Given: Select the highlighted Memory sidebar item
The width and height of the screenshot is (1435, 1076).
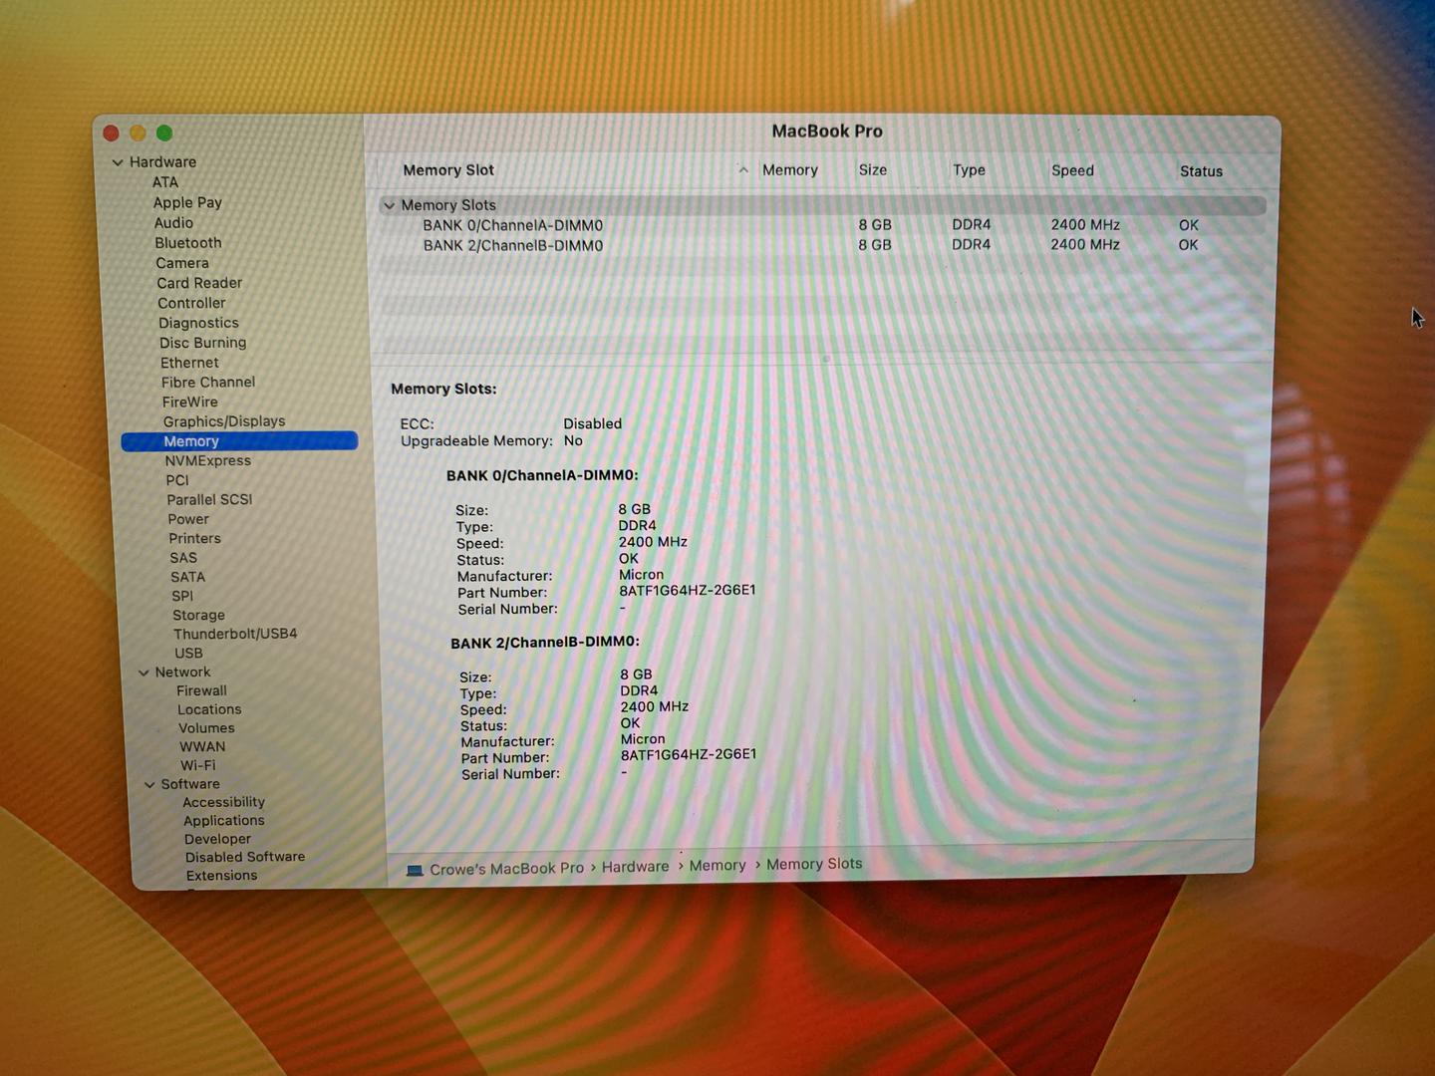Looking at the screenshot, I should (239, 441).
